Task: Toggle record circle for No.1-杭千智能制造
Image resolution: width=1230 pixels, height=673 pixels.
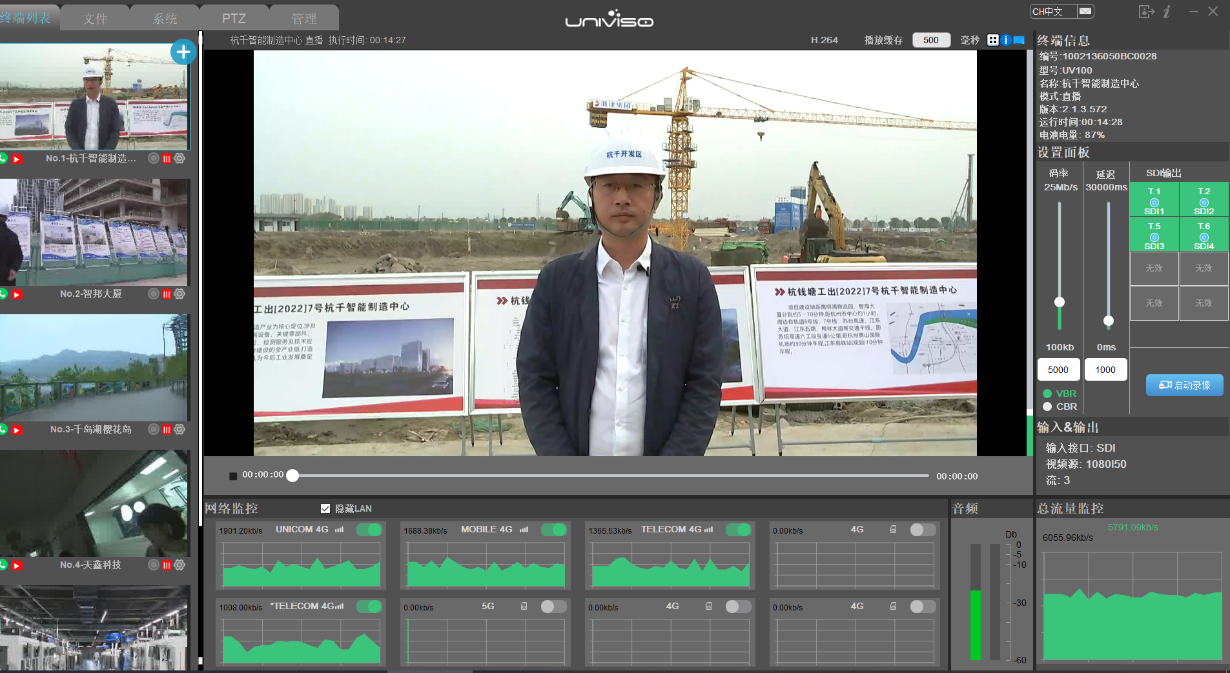Action: [x=154, y=158]
